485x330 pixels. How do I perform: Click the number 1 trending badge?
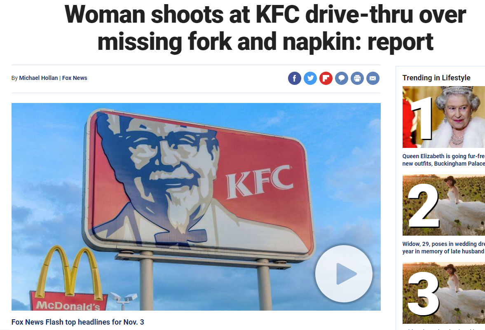[x=422, y=117]
